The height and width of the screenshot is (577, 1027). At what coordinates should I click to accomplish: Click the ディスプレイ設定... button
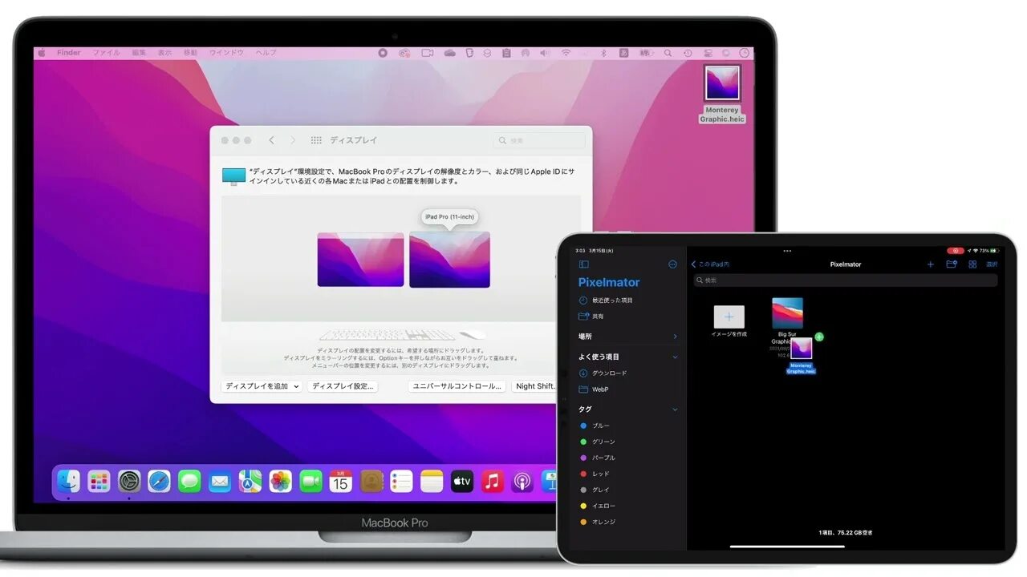(343, 386)
